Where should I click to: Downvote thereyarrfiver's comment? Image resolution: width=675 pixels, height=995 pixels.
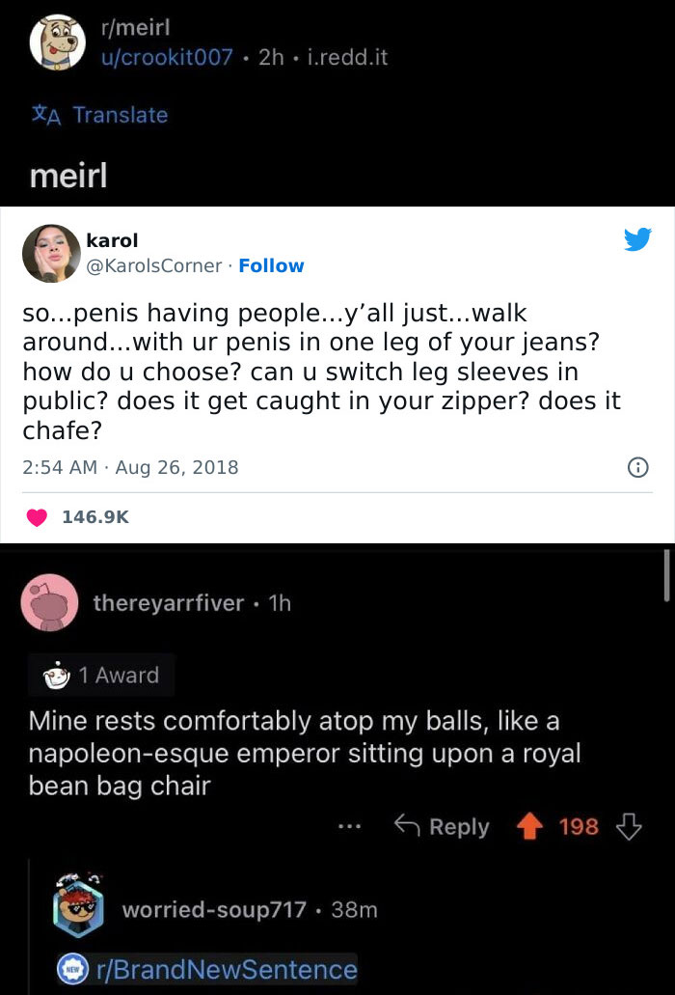(x=629, y=826)
